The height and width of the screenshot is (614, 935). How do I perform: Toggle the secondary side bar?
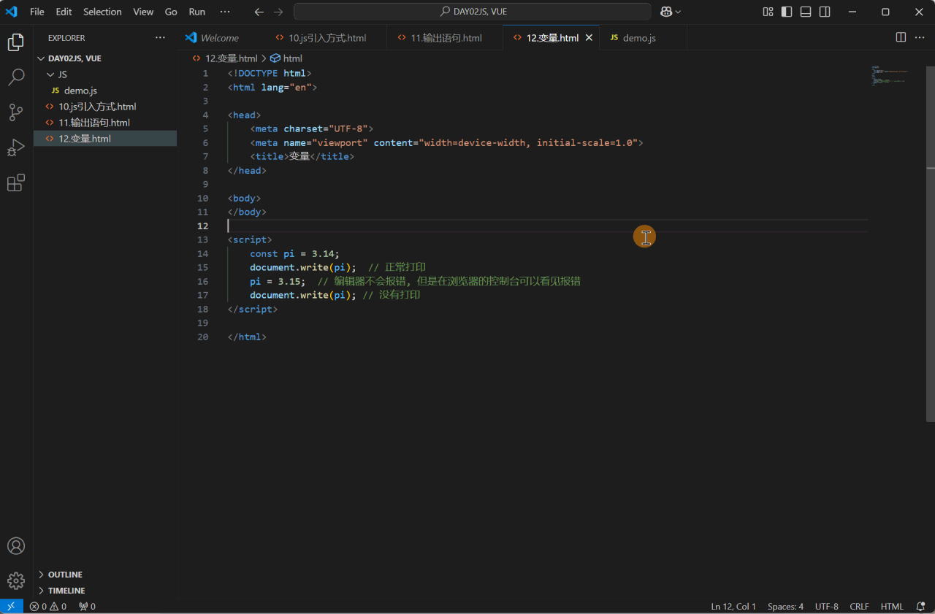[x=825, y=12]
